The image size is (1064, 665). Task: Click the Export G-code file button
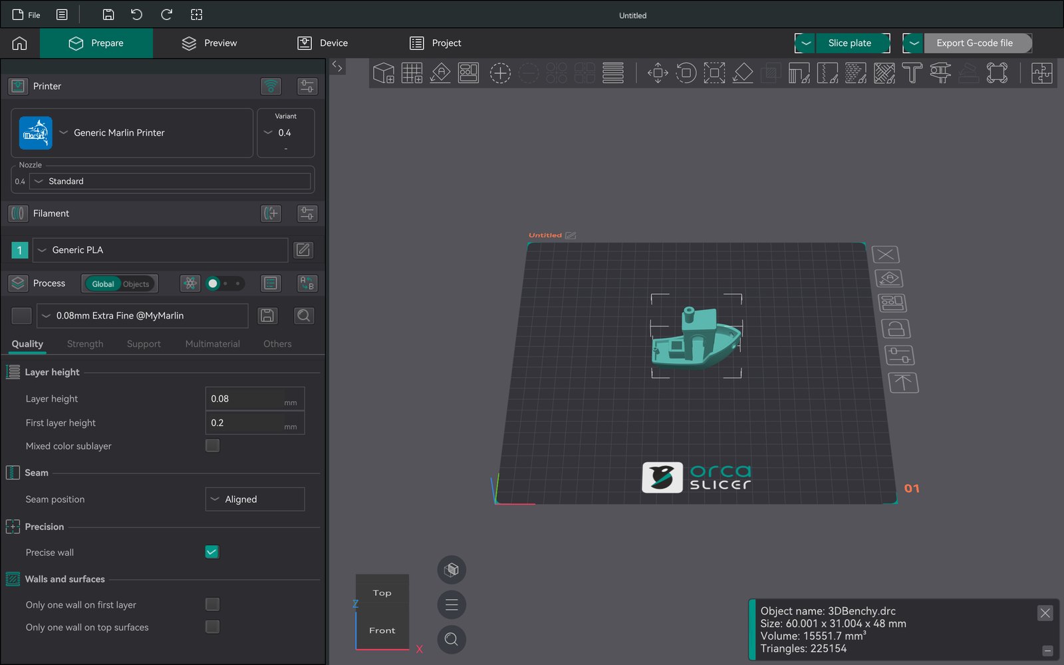click(978, 43)
